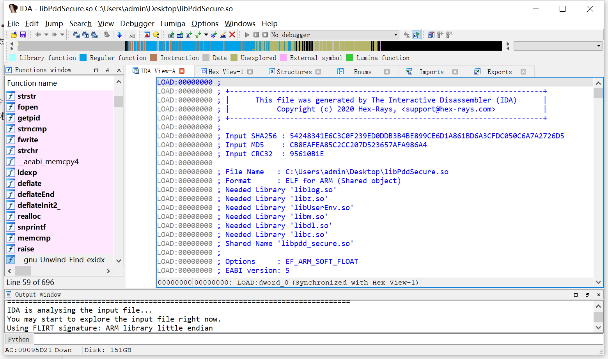Open a file with the folder toolbar icon
The image size is (608, 359).
(x=14, y=35)
